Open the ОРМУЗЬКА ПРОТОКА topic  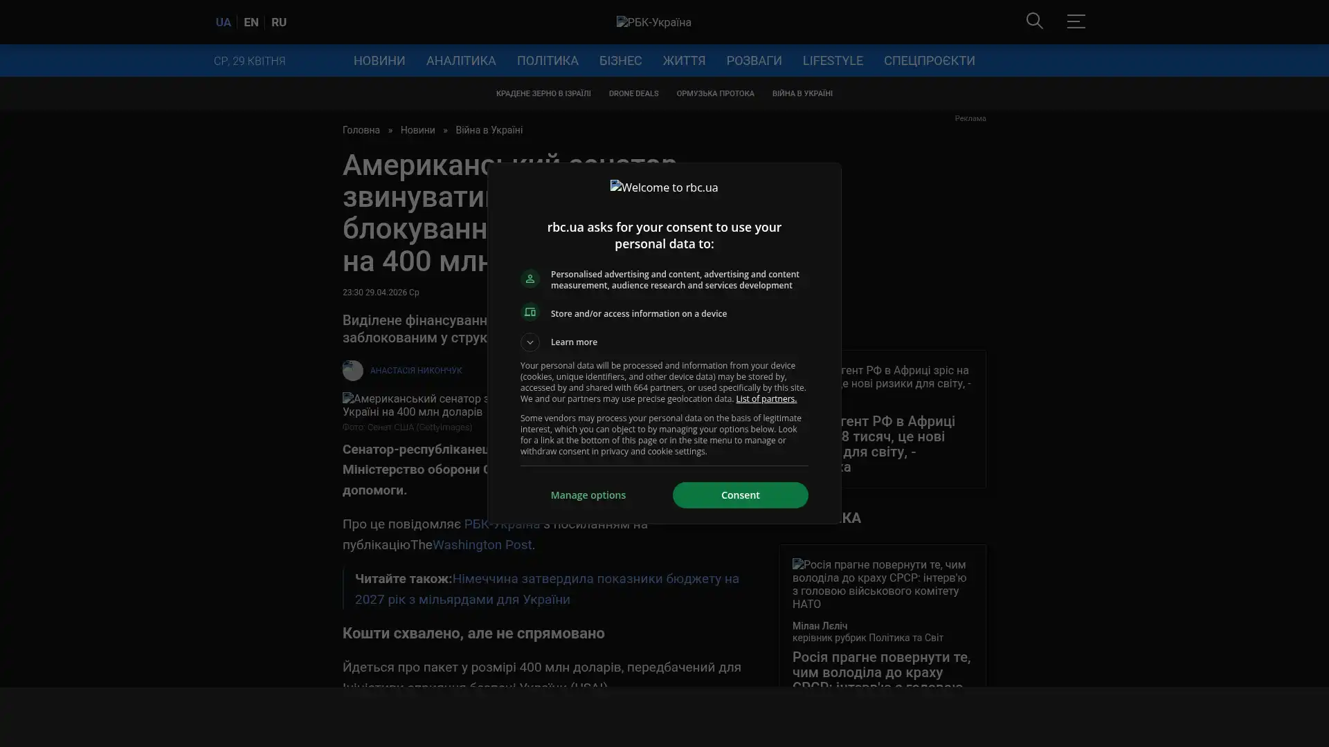715,93
